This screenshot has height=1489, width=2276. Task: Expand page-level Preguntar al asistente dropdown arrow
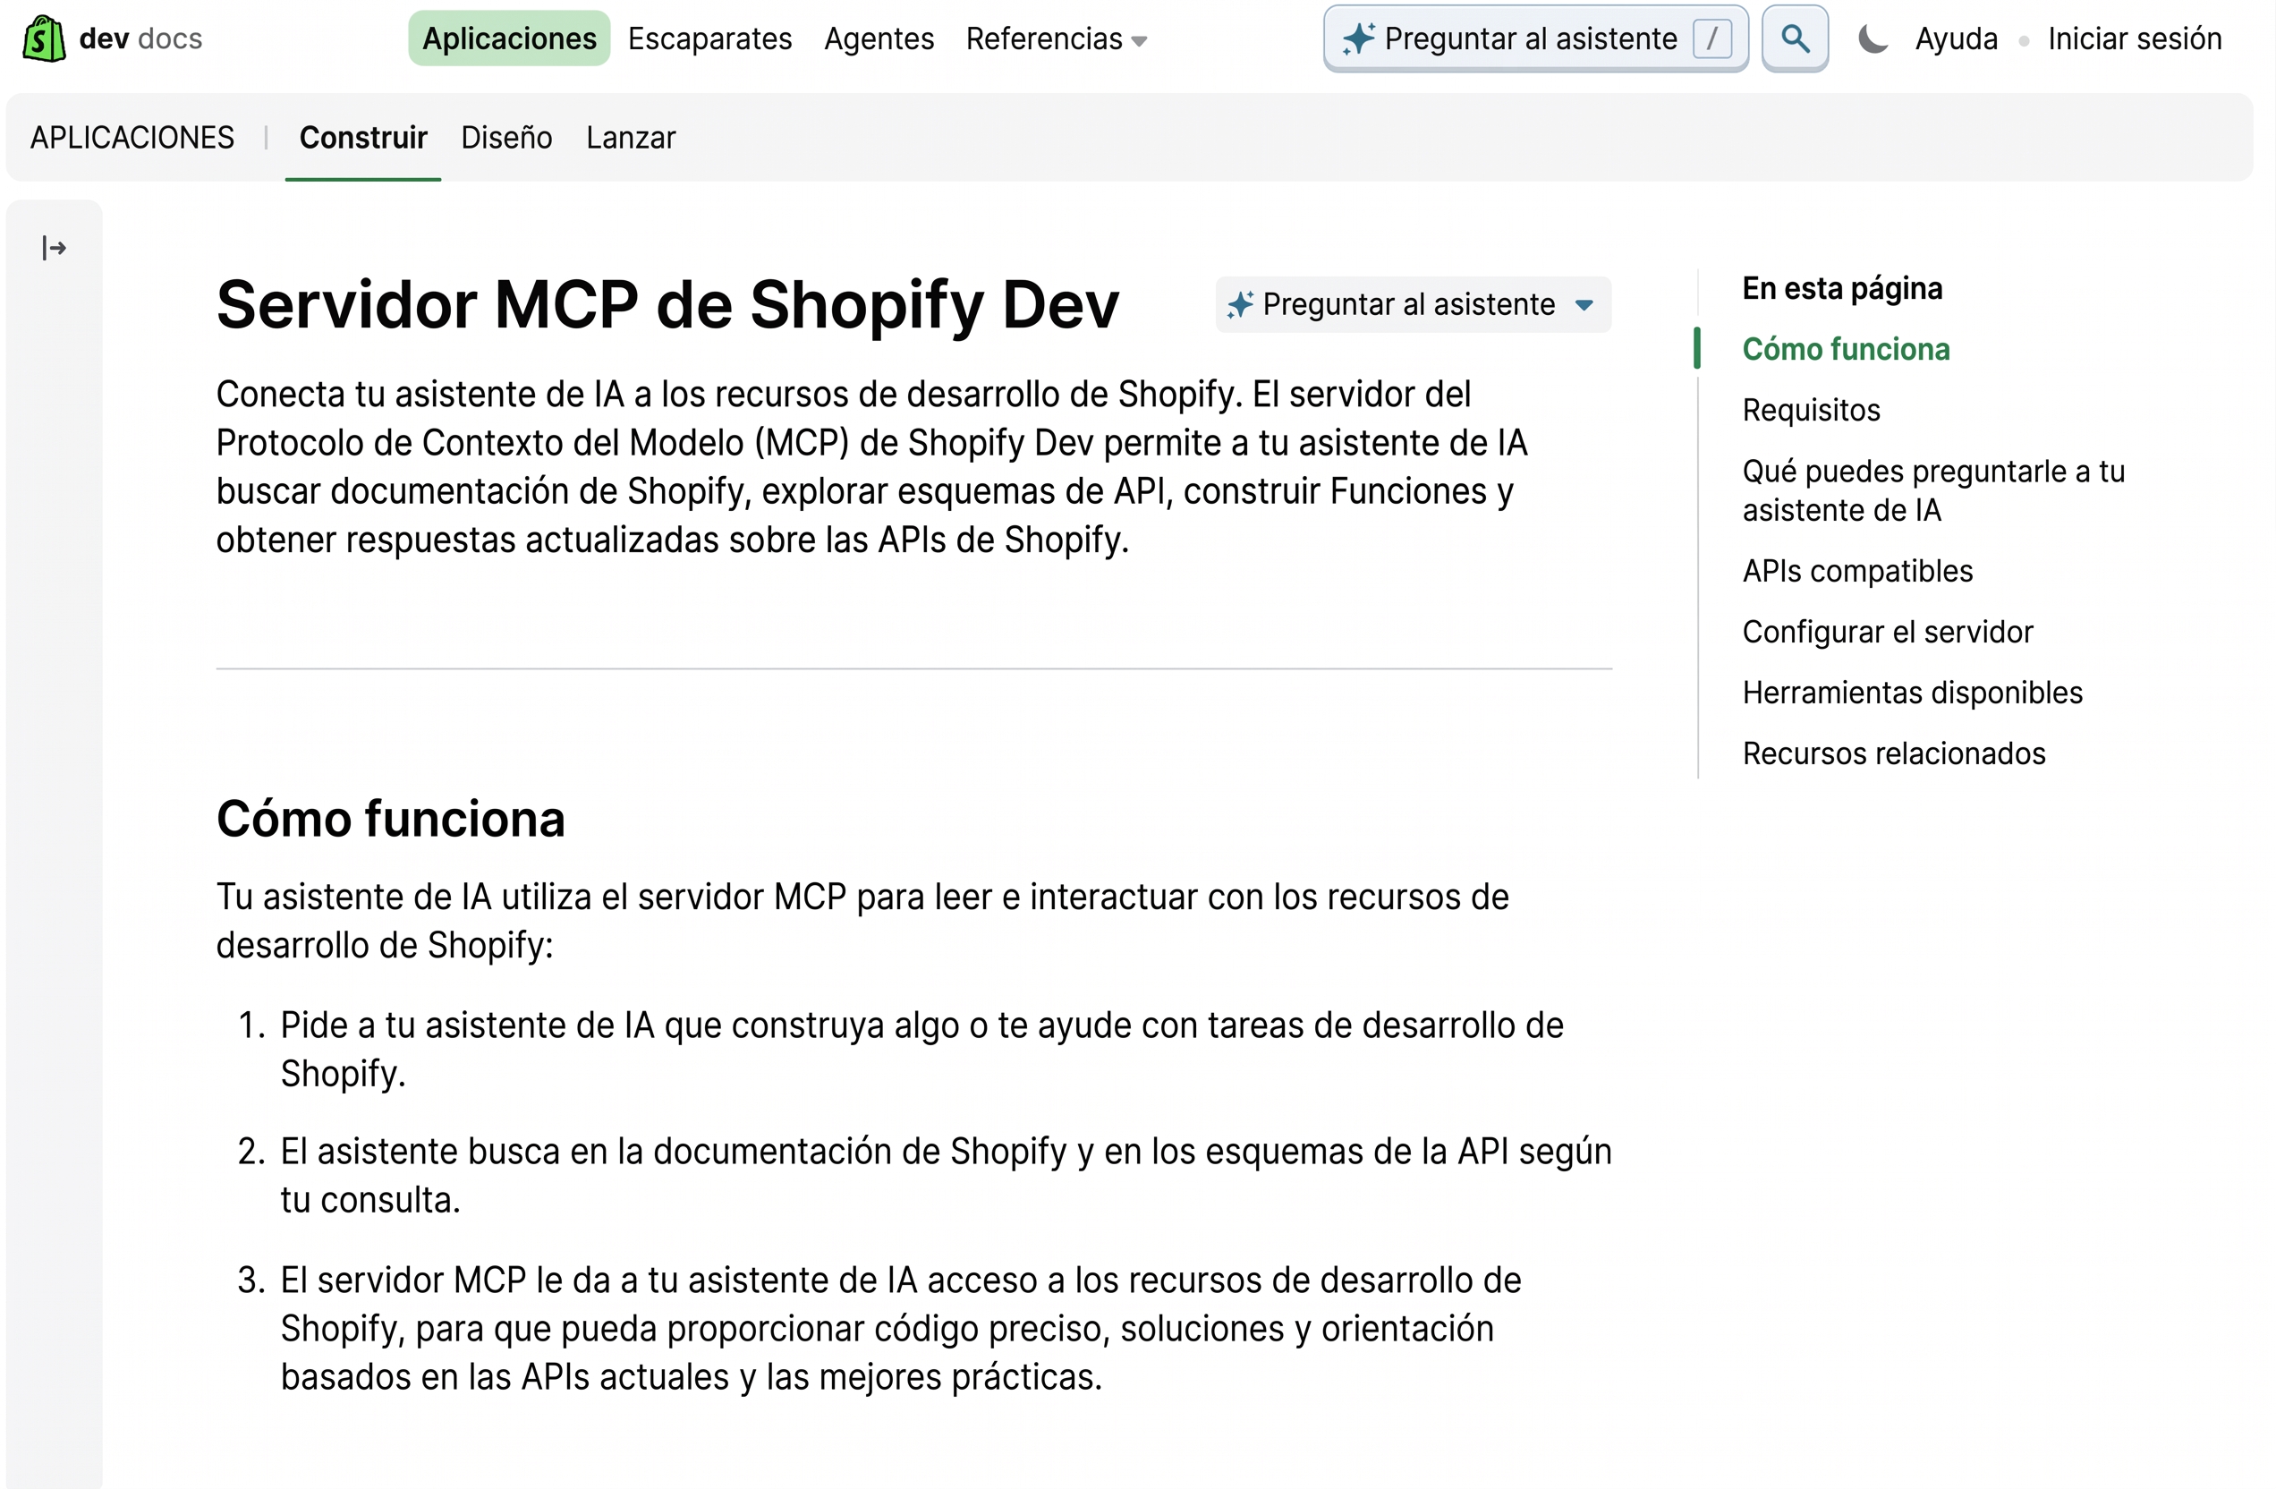[1584, 306]
